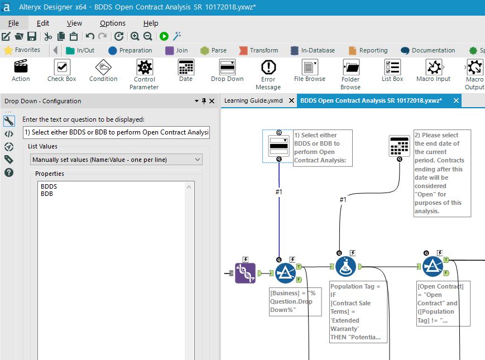
Task: Select the Preparation tool category
Action: [130, 50]
